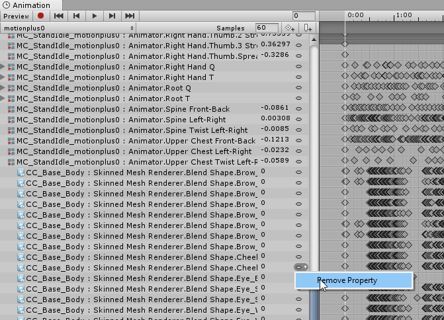Select first keyframe on Thumb.Spread track
This screenshot has width=444, height=320.
click(x=345, y=55)
